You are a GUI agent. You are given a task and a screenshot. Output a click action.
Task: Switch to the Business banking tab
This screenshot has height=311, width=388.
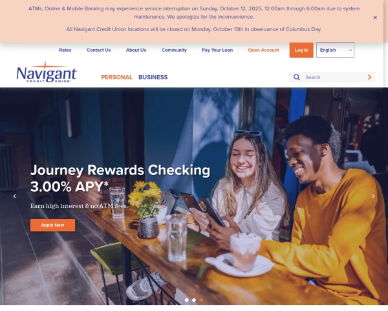153,77
